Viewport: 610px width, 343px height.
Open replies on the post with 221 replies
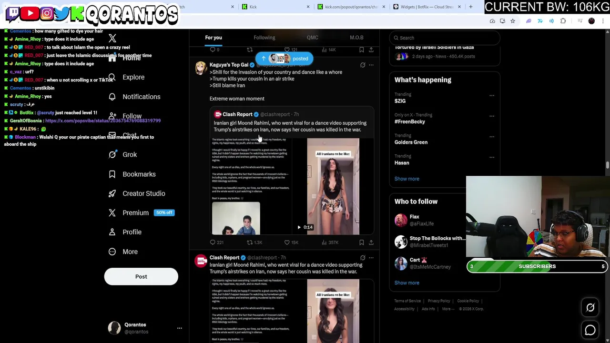pos(217,242)
